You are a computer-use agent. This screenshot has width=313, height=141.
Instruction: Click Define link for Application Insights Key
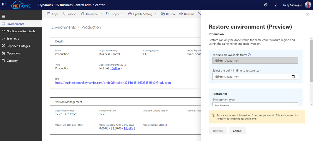tap(116, 68)
